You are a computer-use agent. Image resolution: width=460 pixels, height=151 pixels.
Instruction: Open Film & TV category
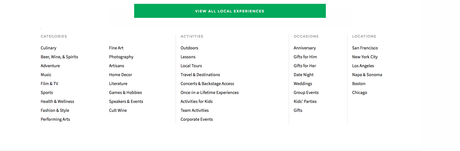(50, 84)
